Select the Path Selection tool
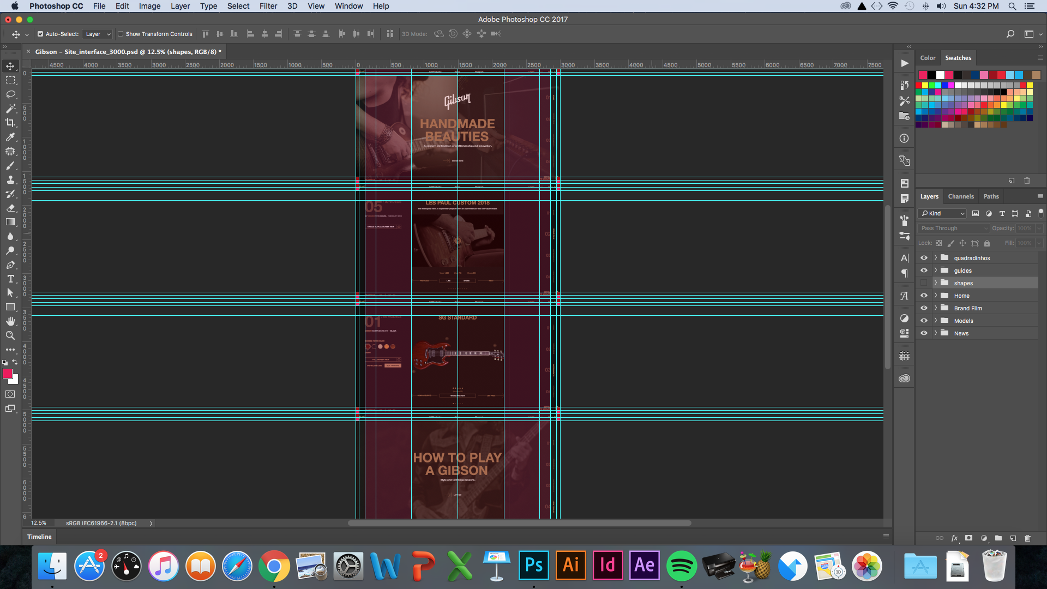The height and width of the screenshot is (589, 1047). coord(10,293)
